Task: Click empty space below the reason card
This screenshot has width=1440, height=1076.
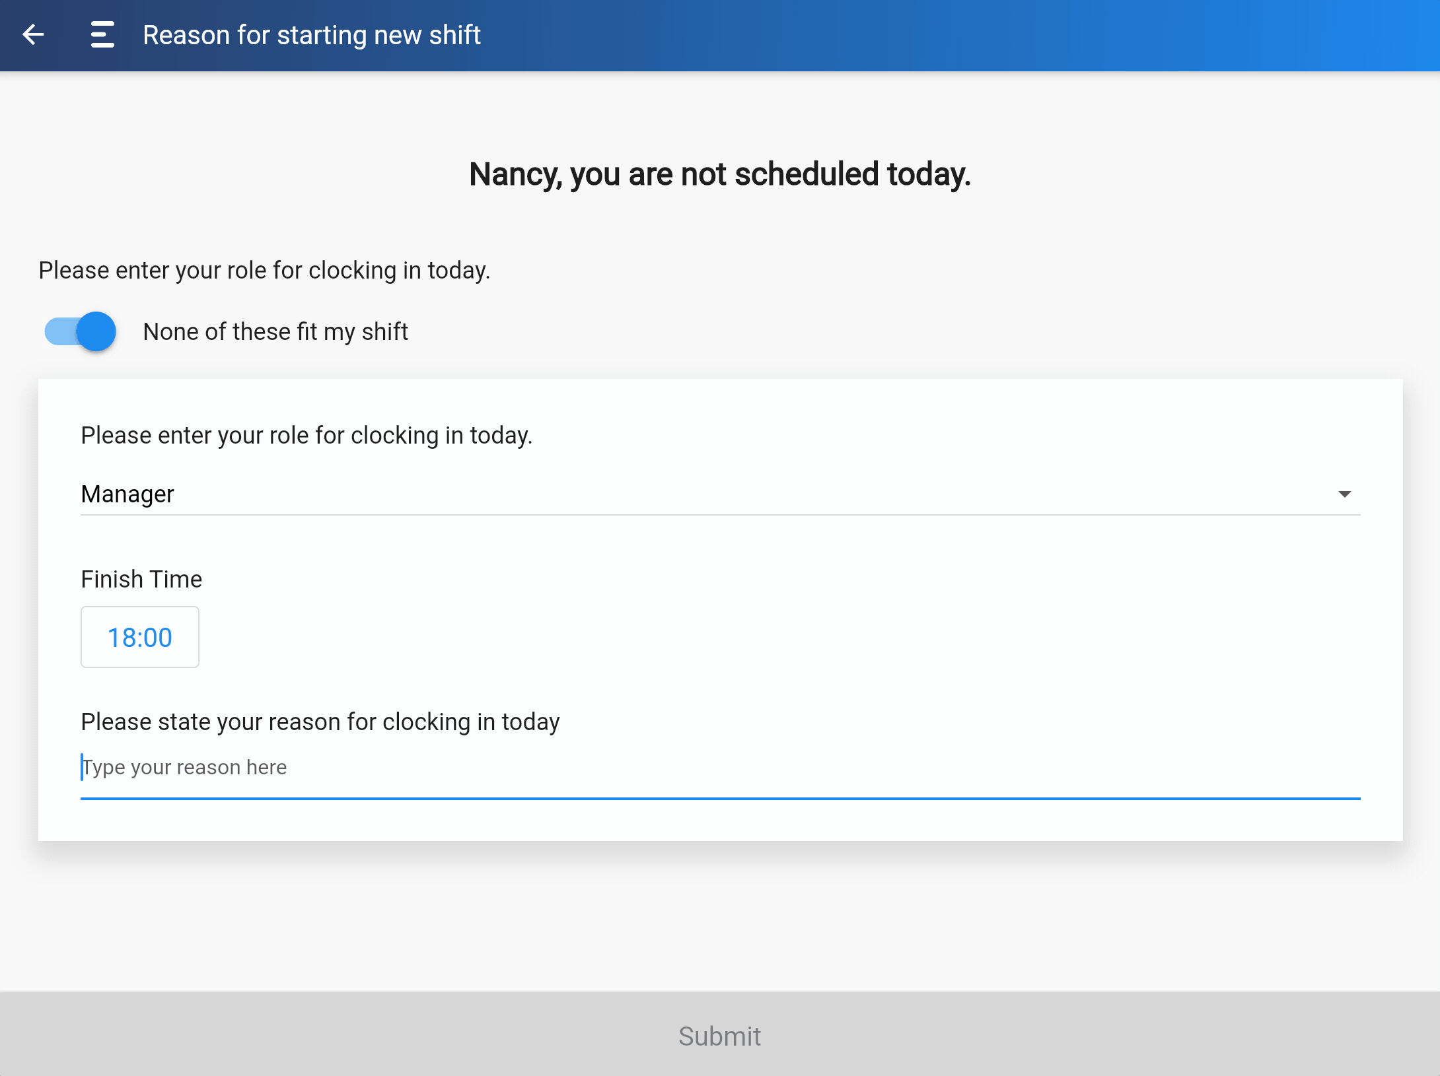Action: pyautogui.click(x=720, y=918)
